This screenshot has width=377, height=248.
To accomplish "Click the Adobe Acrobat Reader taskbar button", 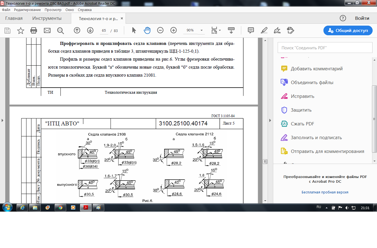I will point(85,208).
